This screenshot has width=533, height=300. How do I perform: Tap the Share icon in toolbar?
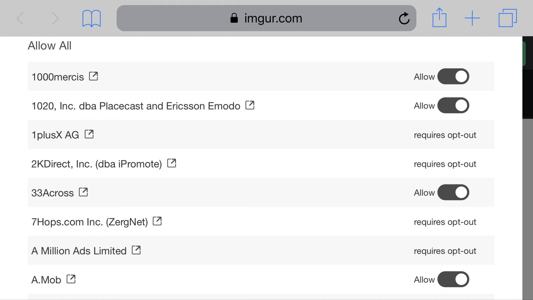(x=439, y=17)
